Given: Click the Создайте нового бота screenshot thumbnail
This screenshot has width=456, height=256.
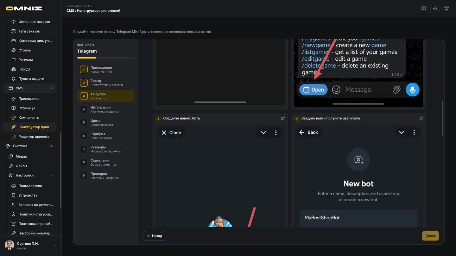Looking at the screenshot, I should [x=220, y=175].
